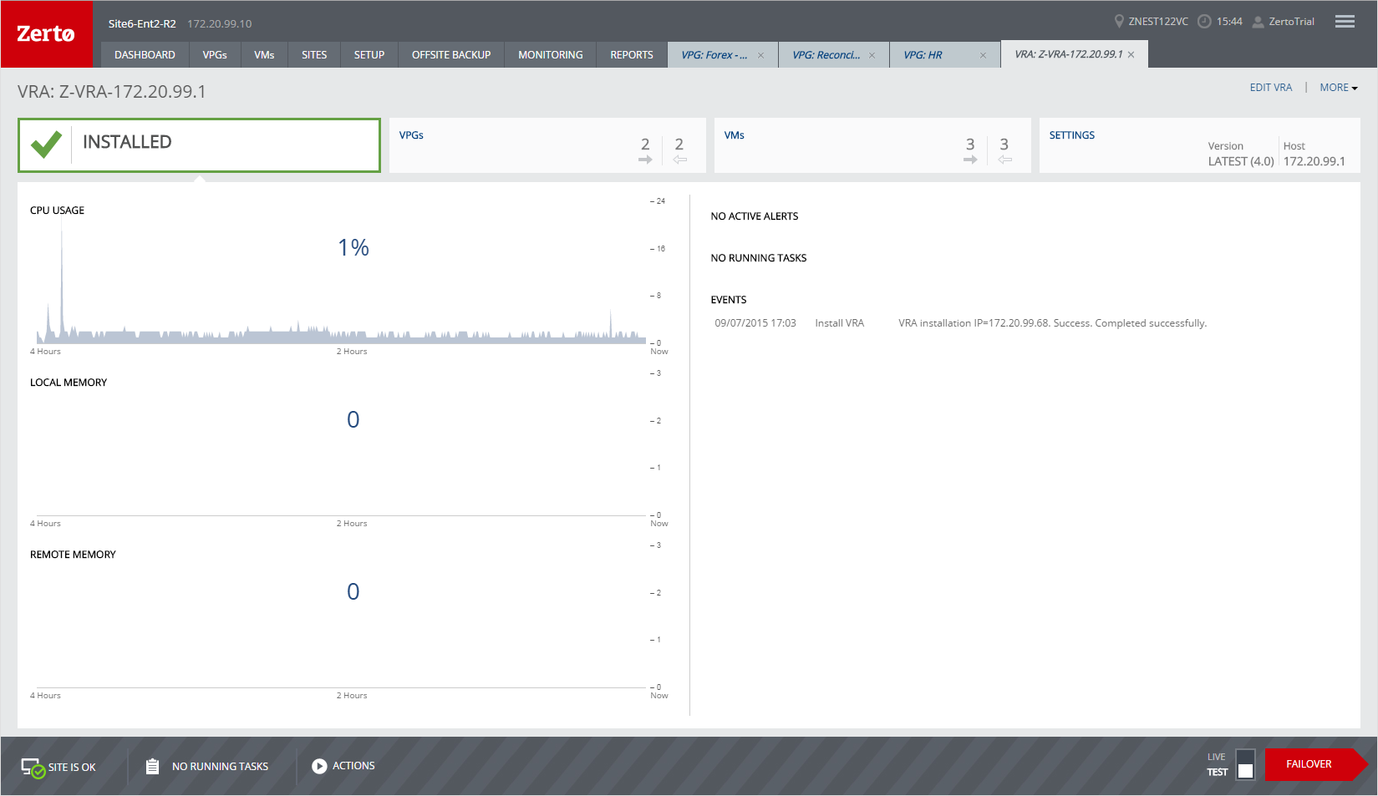The width and height of the screenshot is (1378, 796).
Task: Click the outgoing VMs arrow icon
Action: point(970,160)
